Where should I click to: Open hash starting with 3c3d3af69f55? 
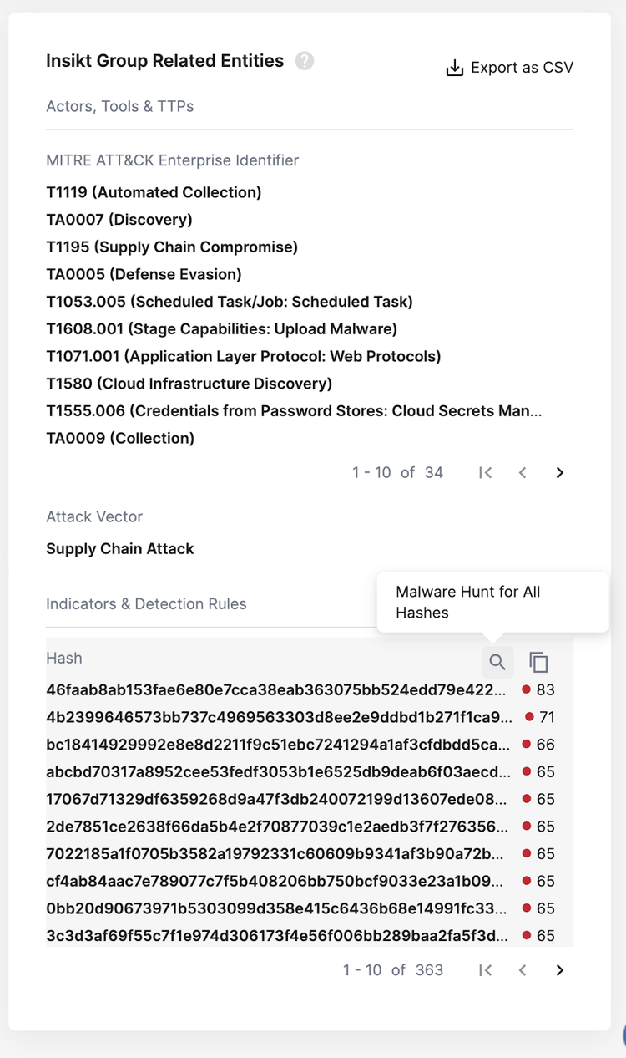tap(275, 935)
